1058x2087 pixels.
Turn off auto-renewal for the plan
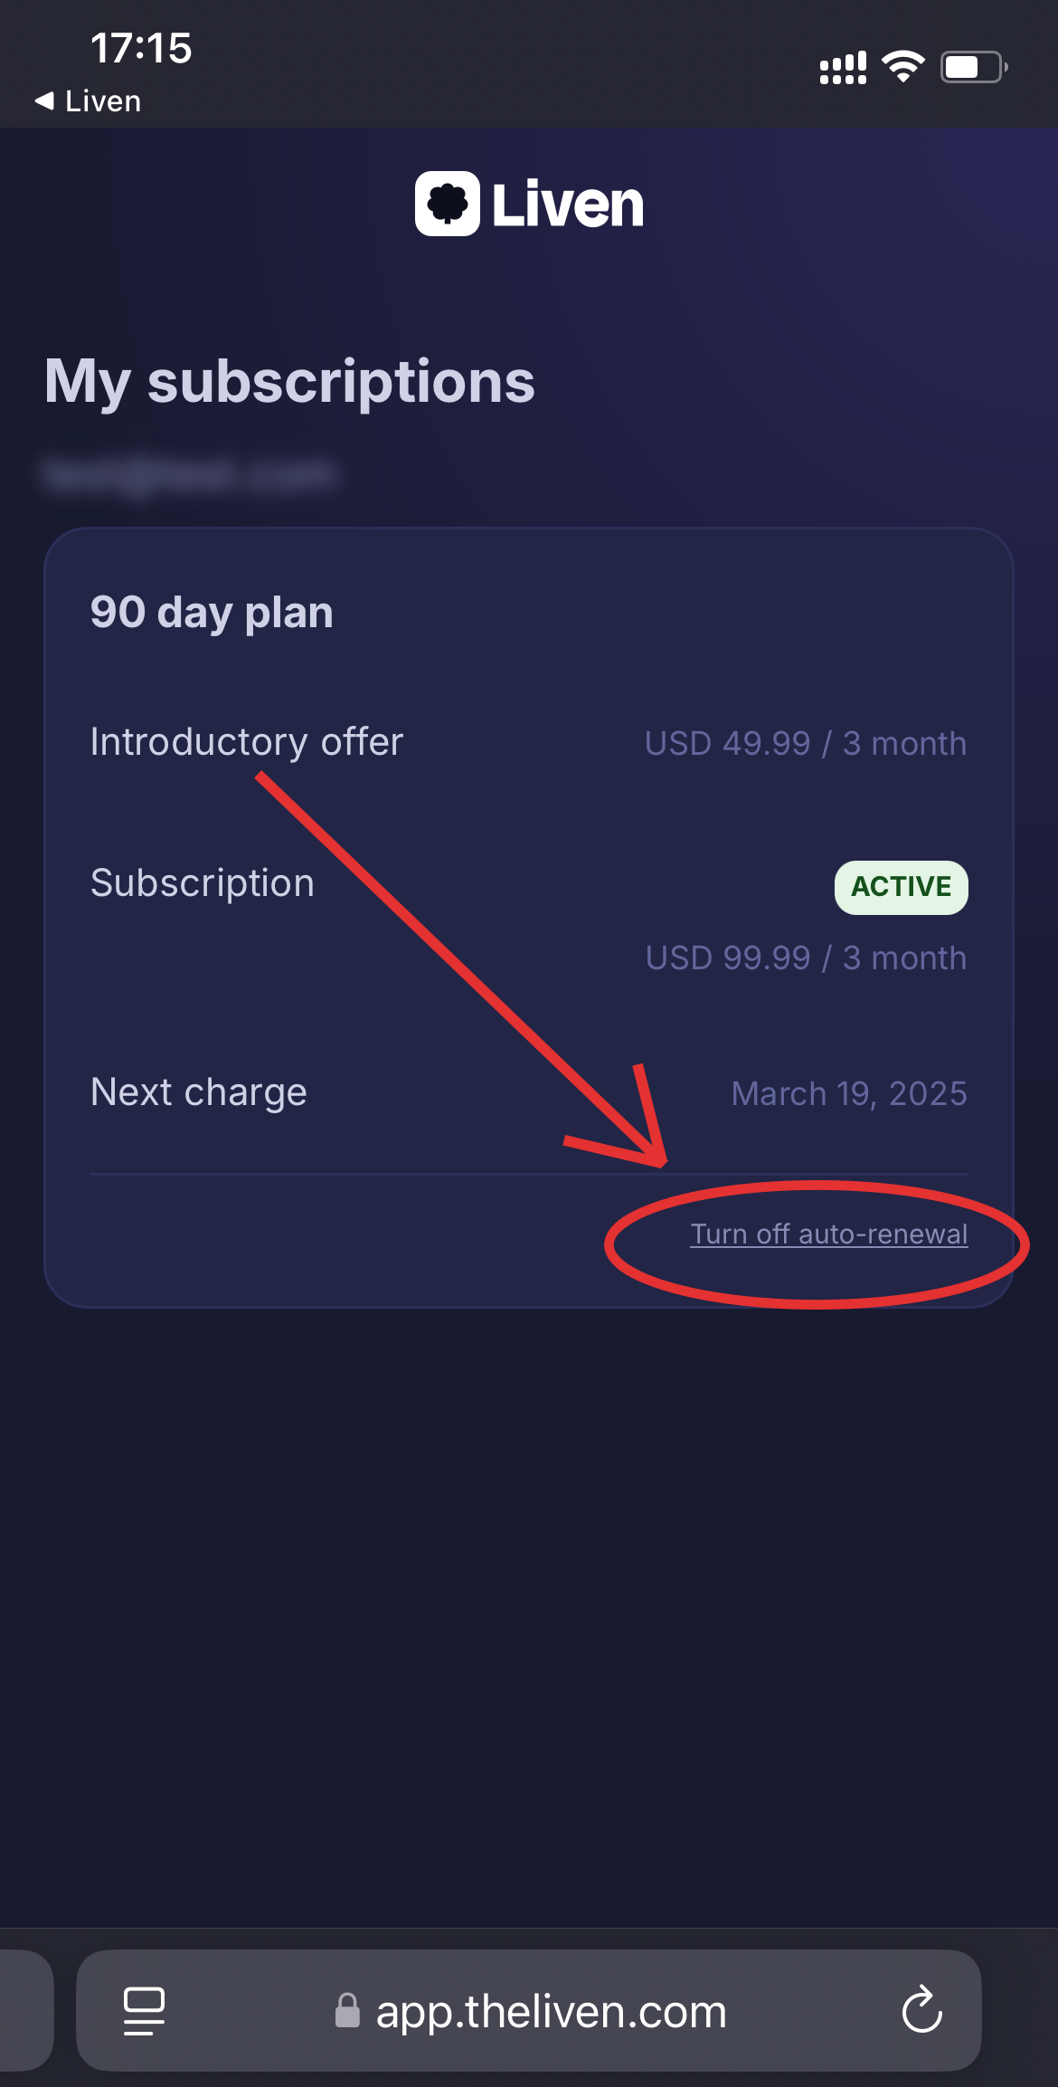click(x=828, y=1234)
